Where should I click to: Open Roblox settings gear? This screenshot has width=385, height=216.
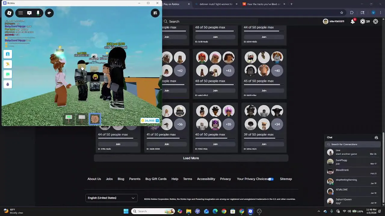(376, 22)
